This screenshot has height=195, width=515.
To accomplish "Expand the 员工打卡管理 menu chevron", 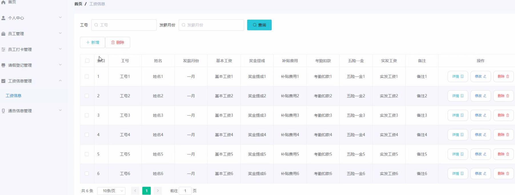I will [x=60, y=49].
